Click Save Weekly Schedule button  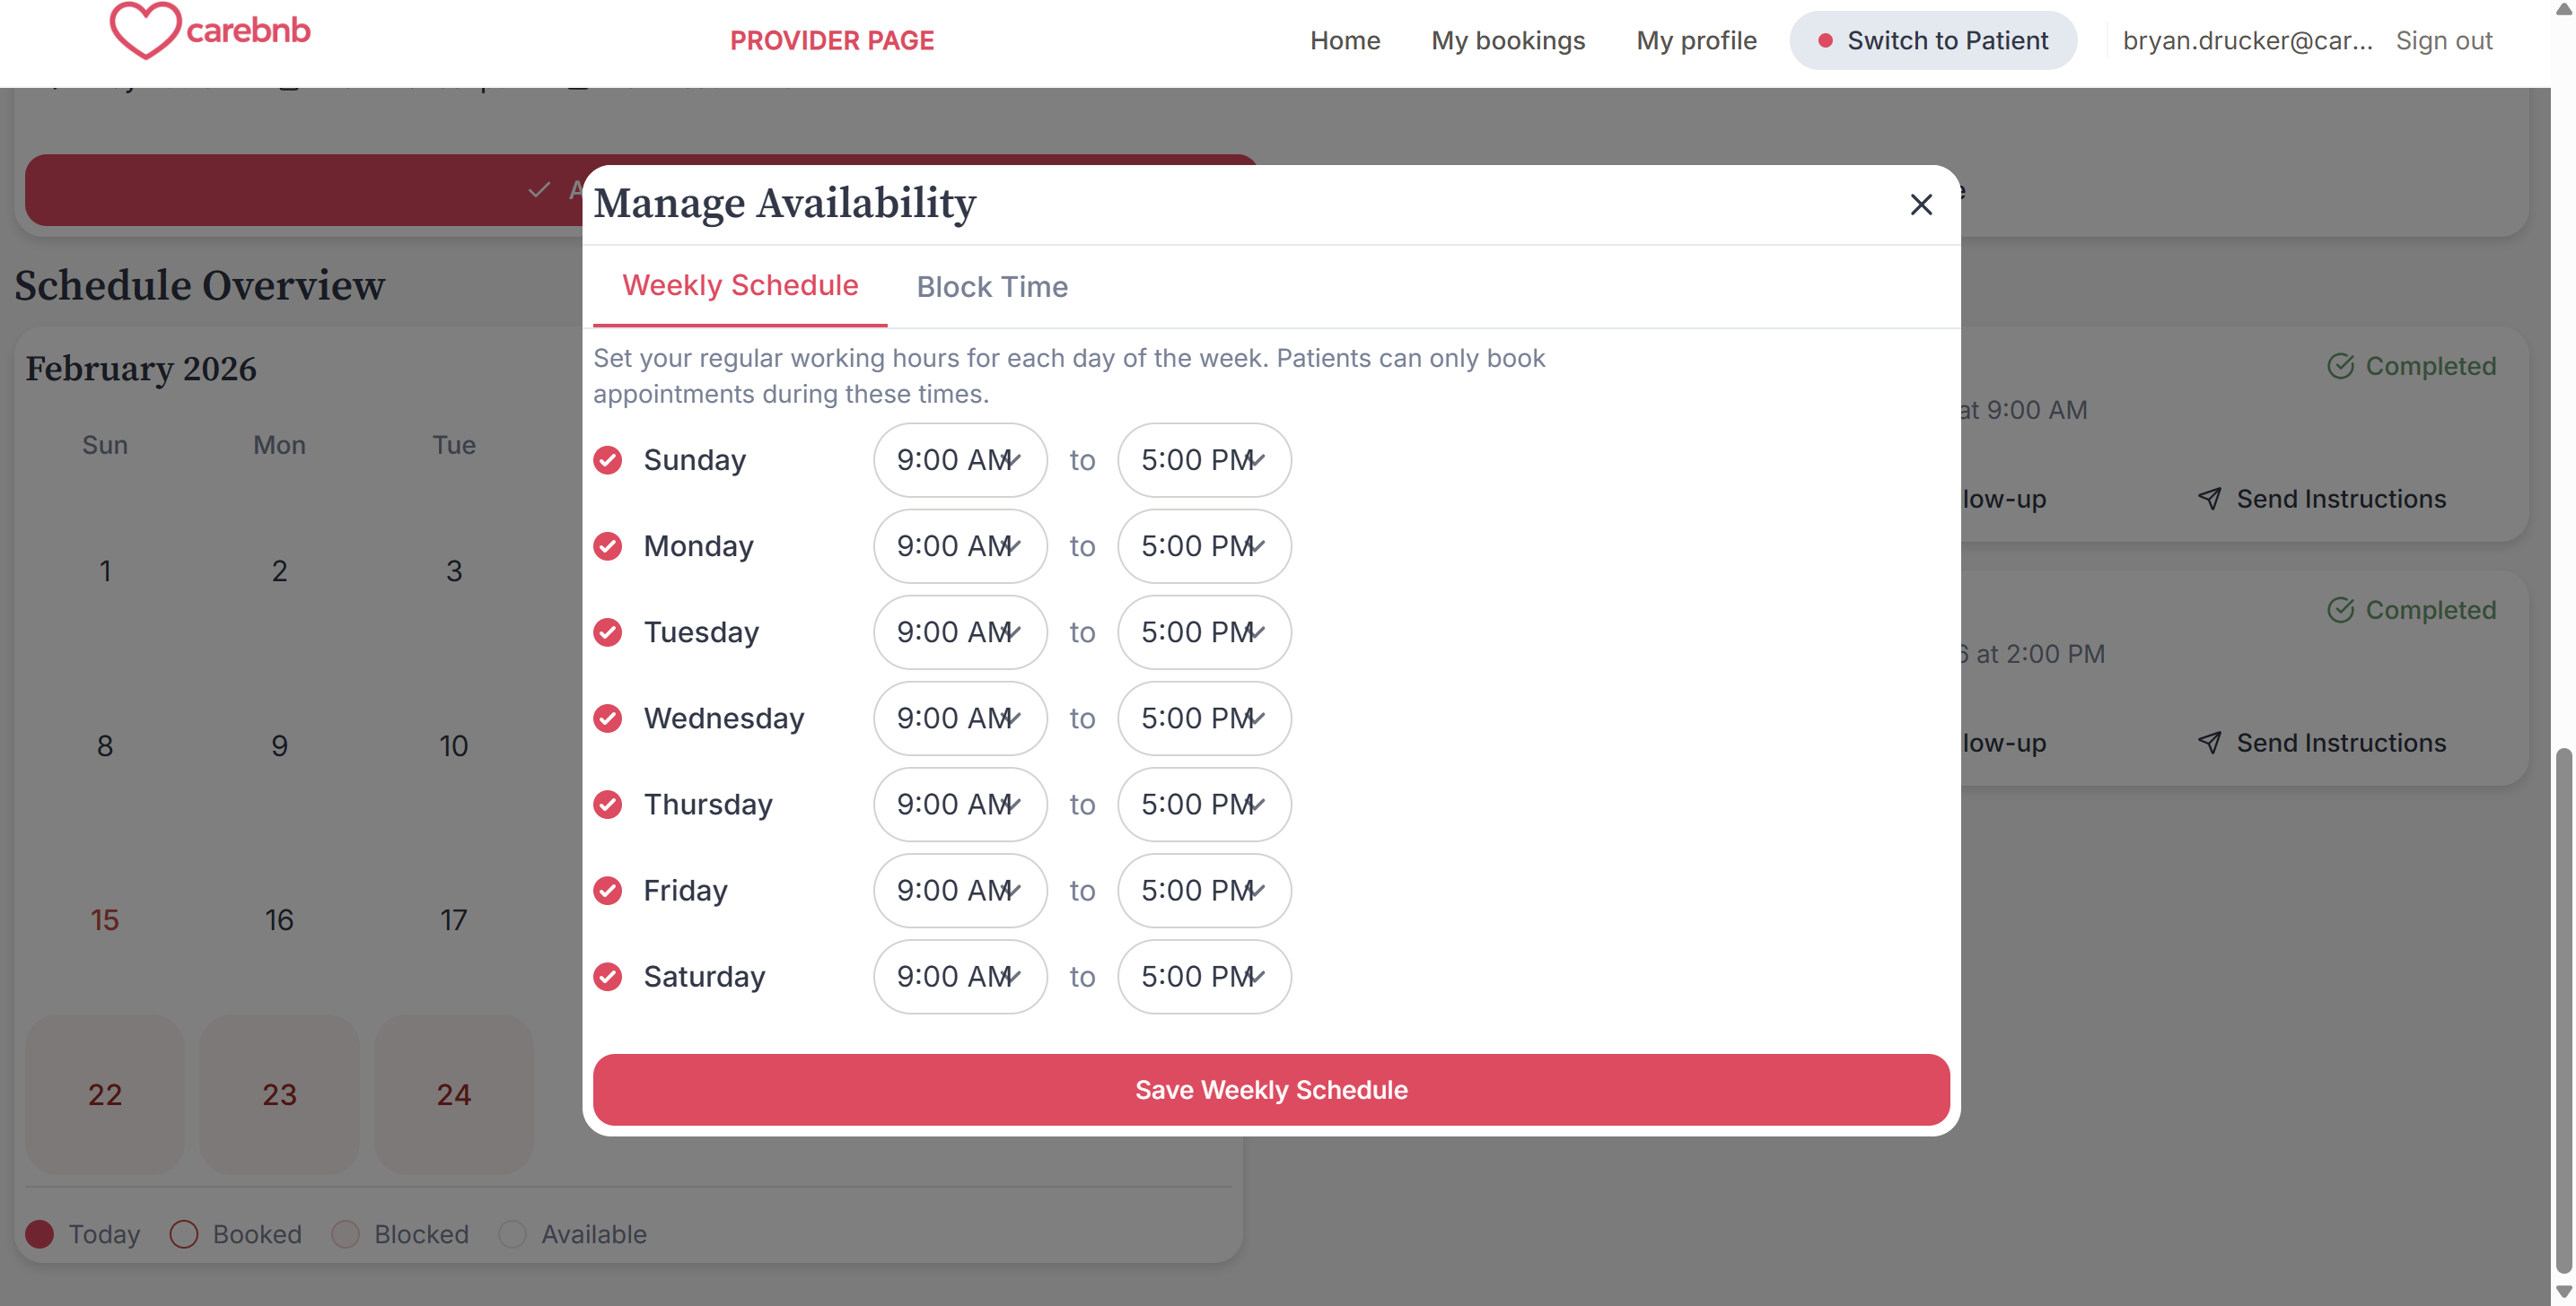pyautogui.click(x=1270, y=1089)
